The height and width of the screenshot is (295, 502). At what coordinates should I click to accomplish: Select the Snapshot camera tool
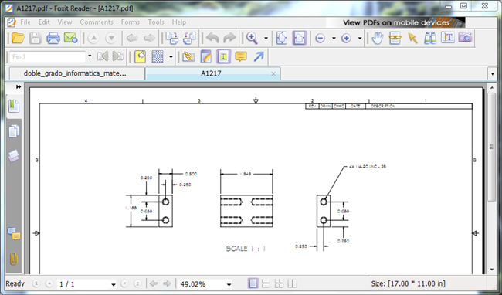pyautogui.click(x=465, y=37)
